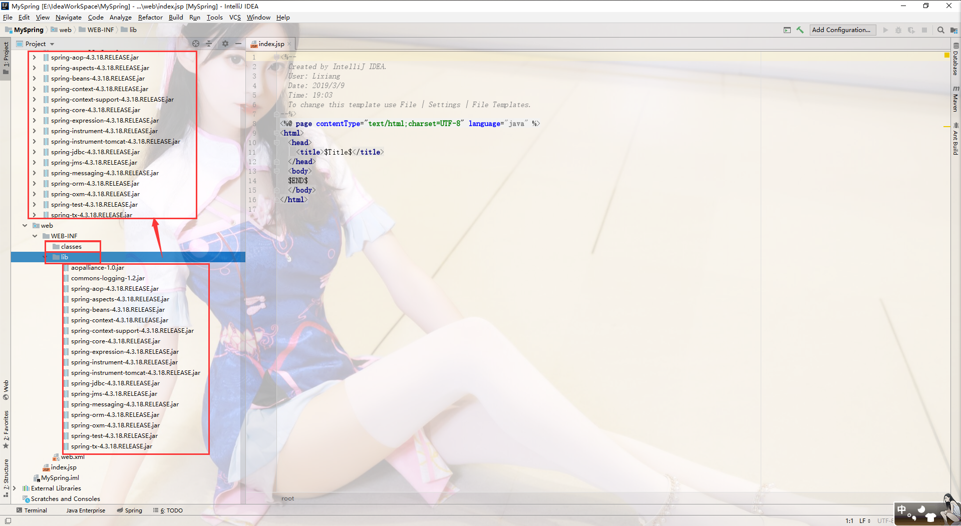Open the Refactor menu
The height and width of the screenshot is (526, 961).
click(x=150, y=18)
